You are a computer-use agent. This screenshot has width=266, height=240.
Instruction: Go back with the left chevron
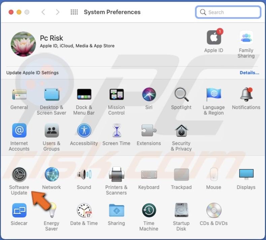click(x=43, y=12)
